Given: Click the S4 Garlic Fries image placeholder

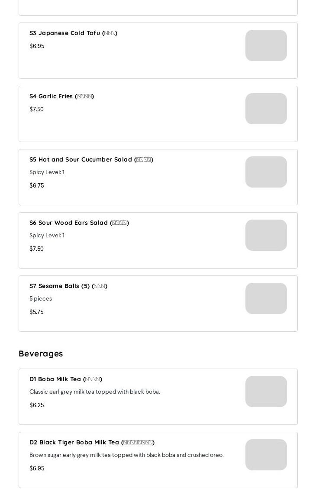Looking at the screenshot, I should pyautogui.click(x=266, y=109).
